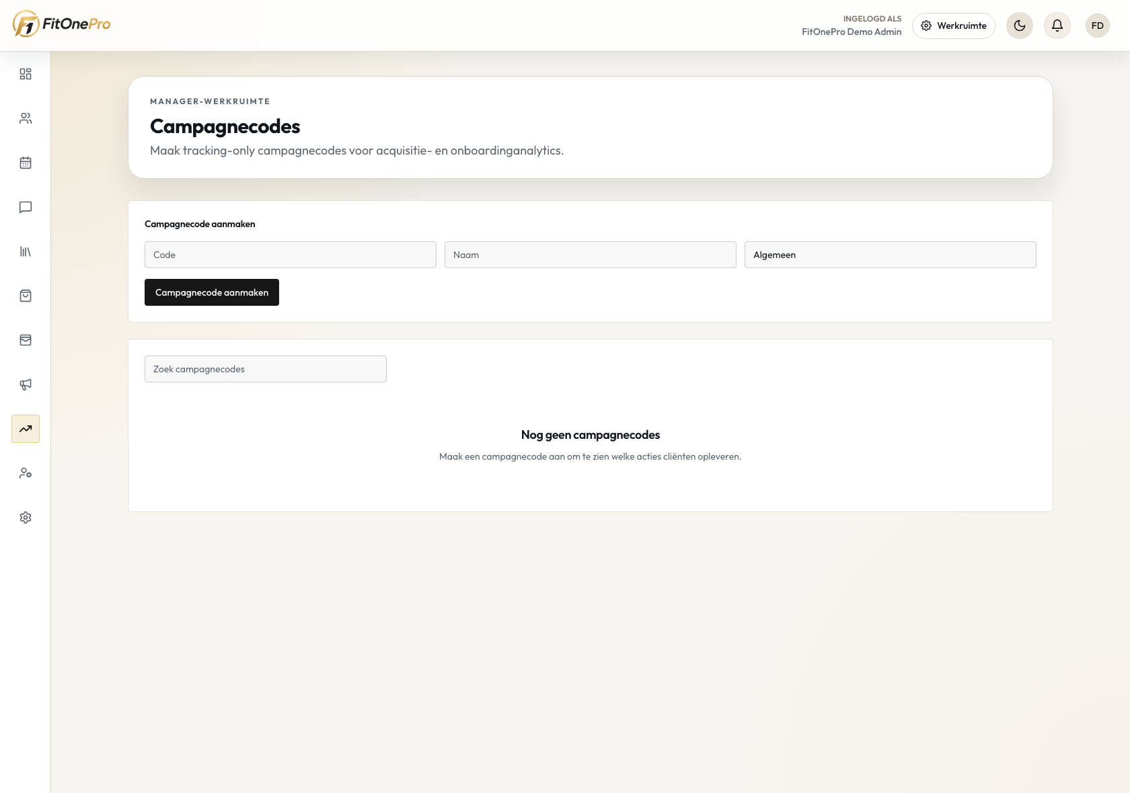Click the FitOnePro logo
The width and height of the screenshot is (1130, 793).
point(61,24)
